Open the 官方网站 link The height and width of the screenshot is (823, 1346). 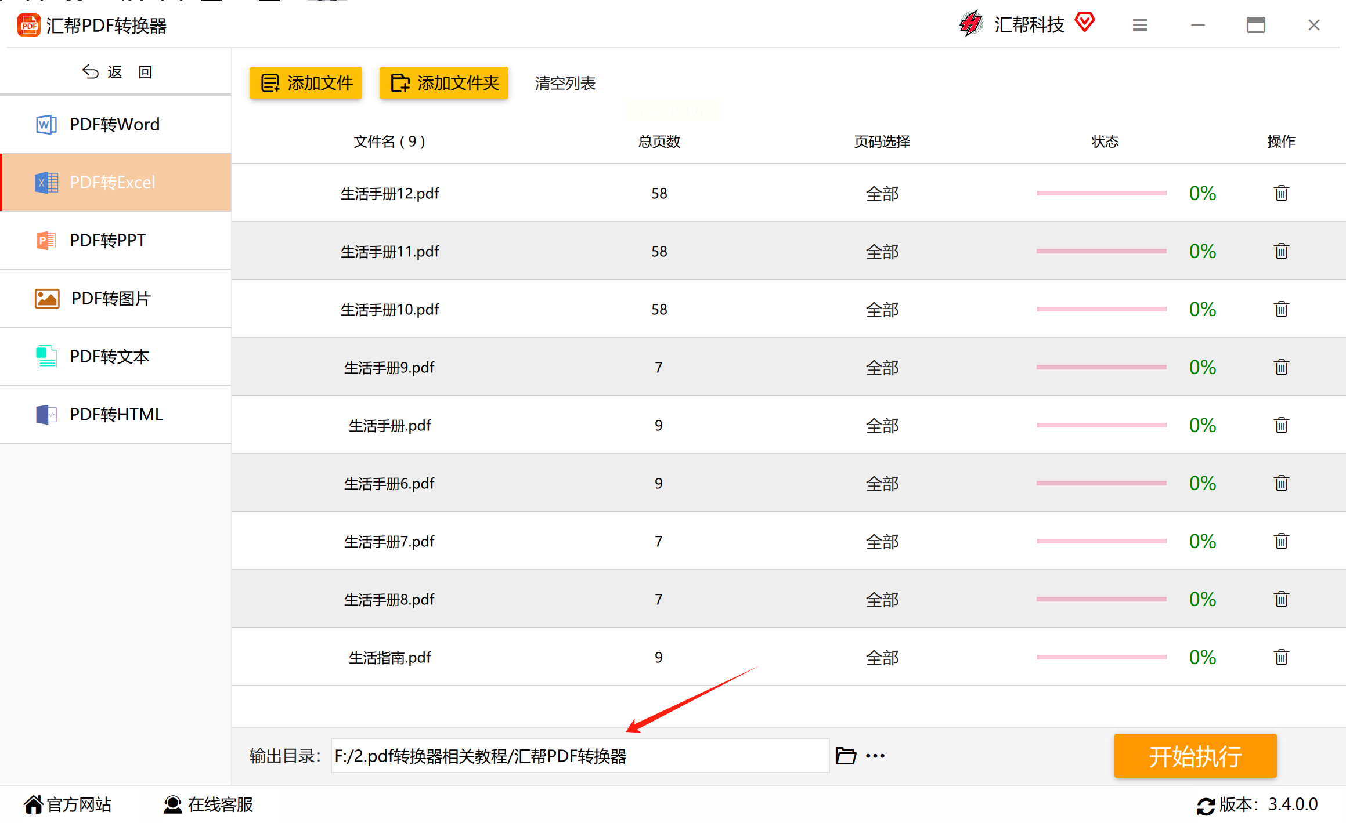(x=67, y=804)
